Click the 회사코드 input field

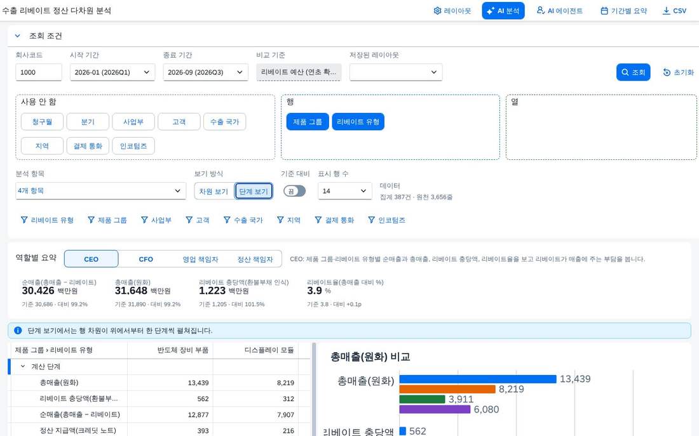tap(39, 72)
